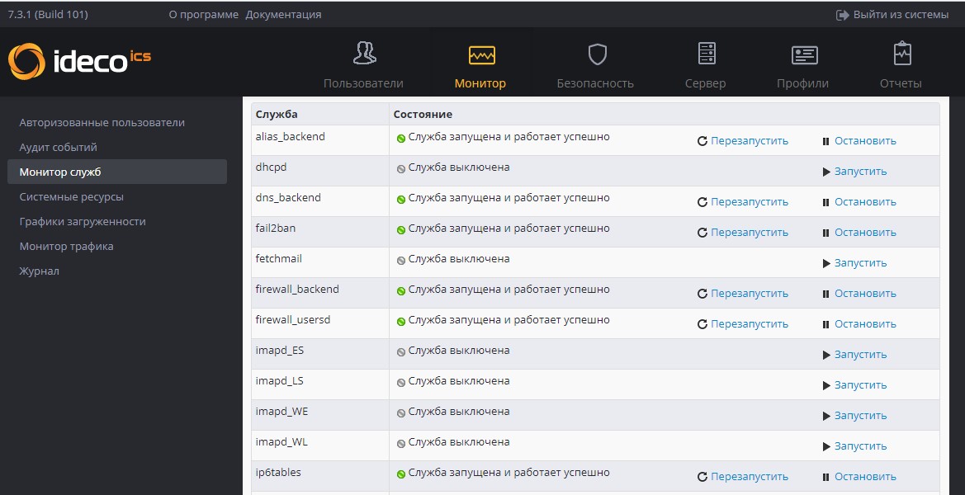Open System resources in sidebar
Screen dimensions: 965x495
click(71, 196)
